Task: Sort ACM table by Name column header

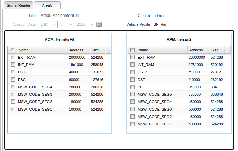Action: (x=42, y=50)
